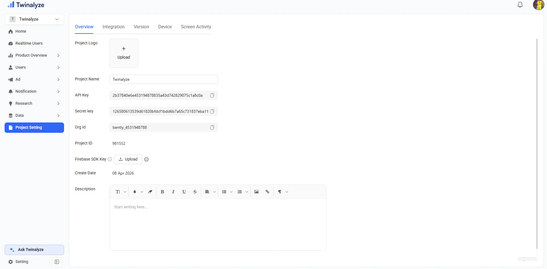Click the API Key value field
This screenshot has width=547, height=269.
click(x=164, y=95)
